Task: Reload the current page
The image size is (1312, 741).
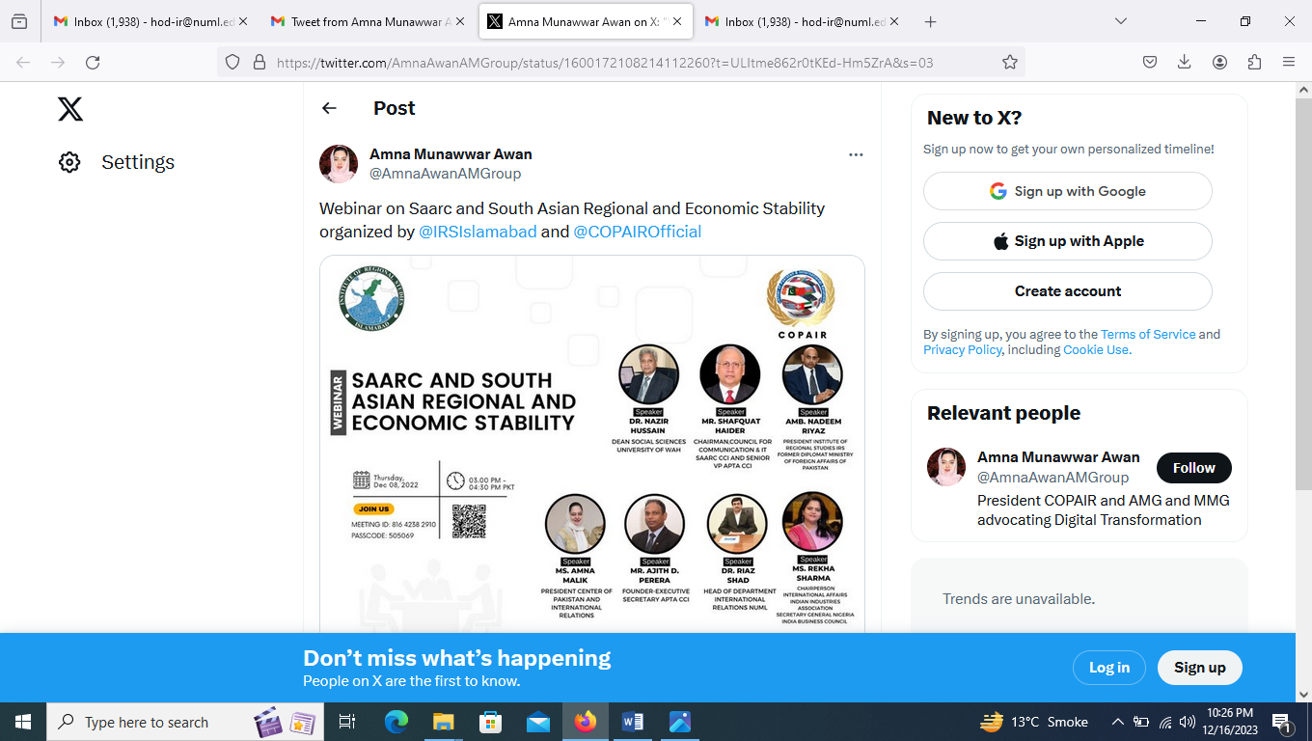Action: point(93,62)
